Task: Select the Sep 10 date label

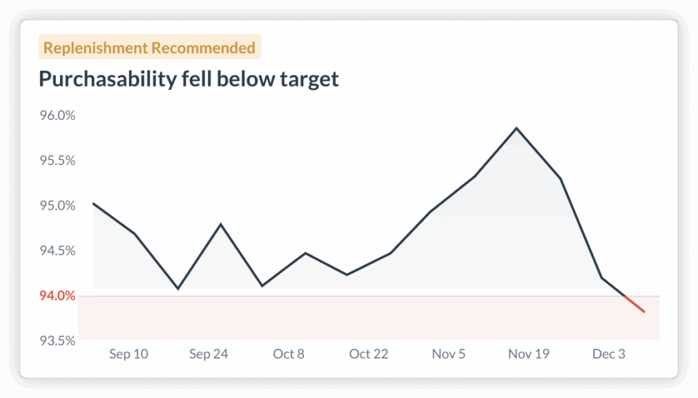Action: pyautogui.click(x=128, y=354)
